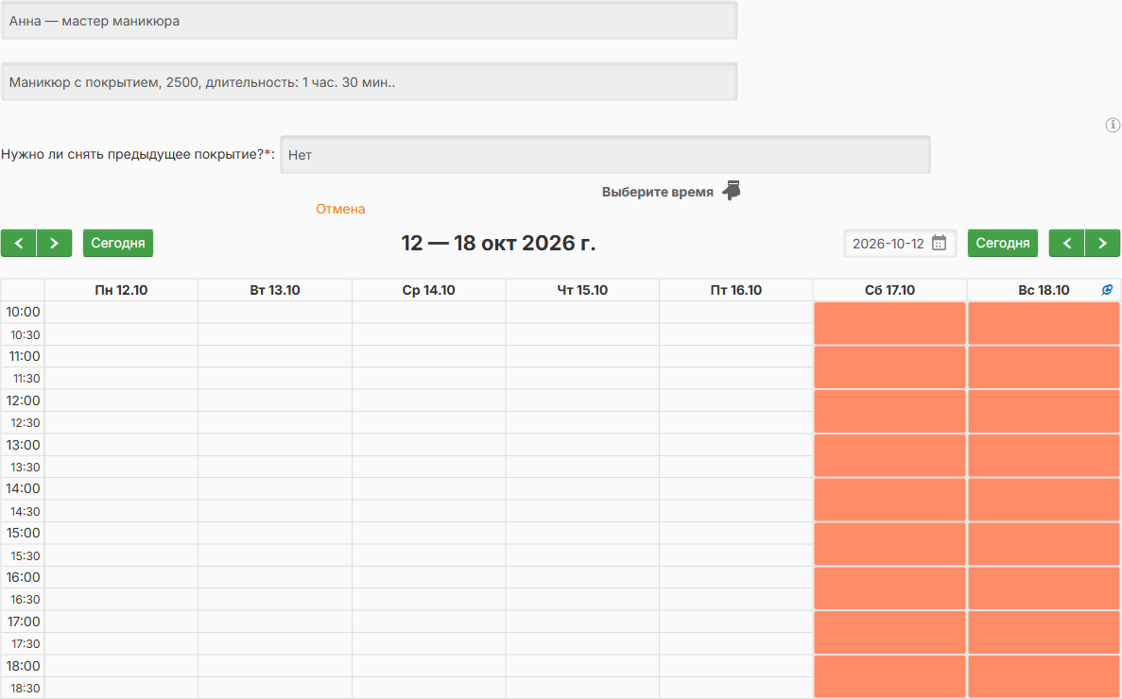The width and height of the screenshot is (1122, 699).
Task: Click the 12:30 time label
Action: 25,423
